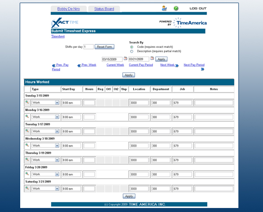Open the Type dropdown for Tuesday 3/17/2009
This screenshot has width=263, height=212.
point(46,131)
